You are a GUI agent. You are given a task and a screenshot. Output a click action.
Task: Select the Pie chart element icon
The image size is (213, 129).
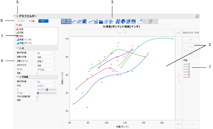click(123, 21)
